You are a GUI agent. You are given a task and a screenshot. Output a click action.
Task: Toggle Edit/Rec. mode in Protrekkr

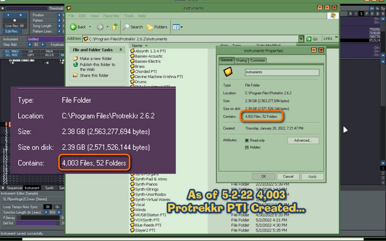click(x=12, y=31)
